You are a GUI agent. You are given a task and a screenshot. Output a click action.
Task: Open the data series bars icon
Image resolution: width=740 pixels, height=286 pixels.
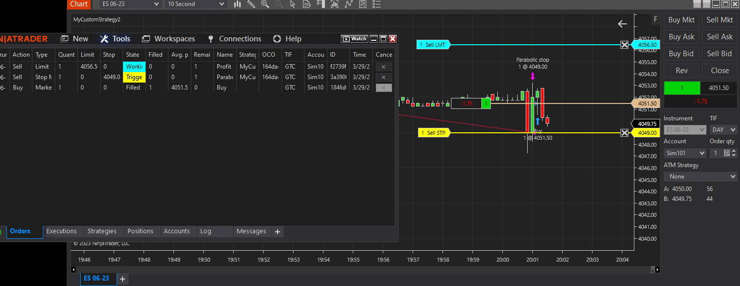pos(334,4)
